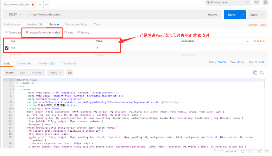Open the Test Results tab
This screenshot has width=272, height=156.
point(70,63)
